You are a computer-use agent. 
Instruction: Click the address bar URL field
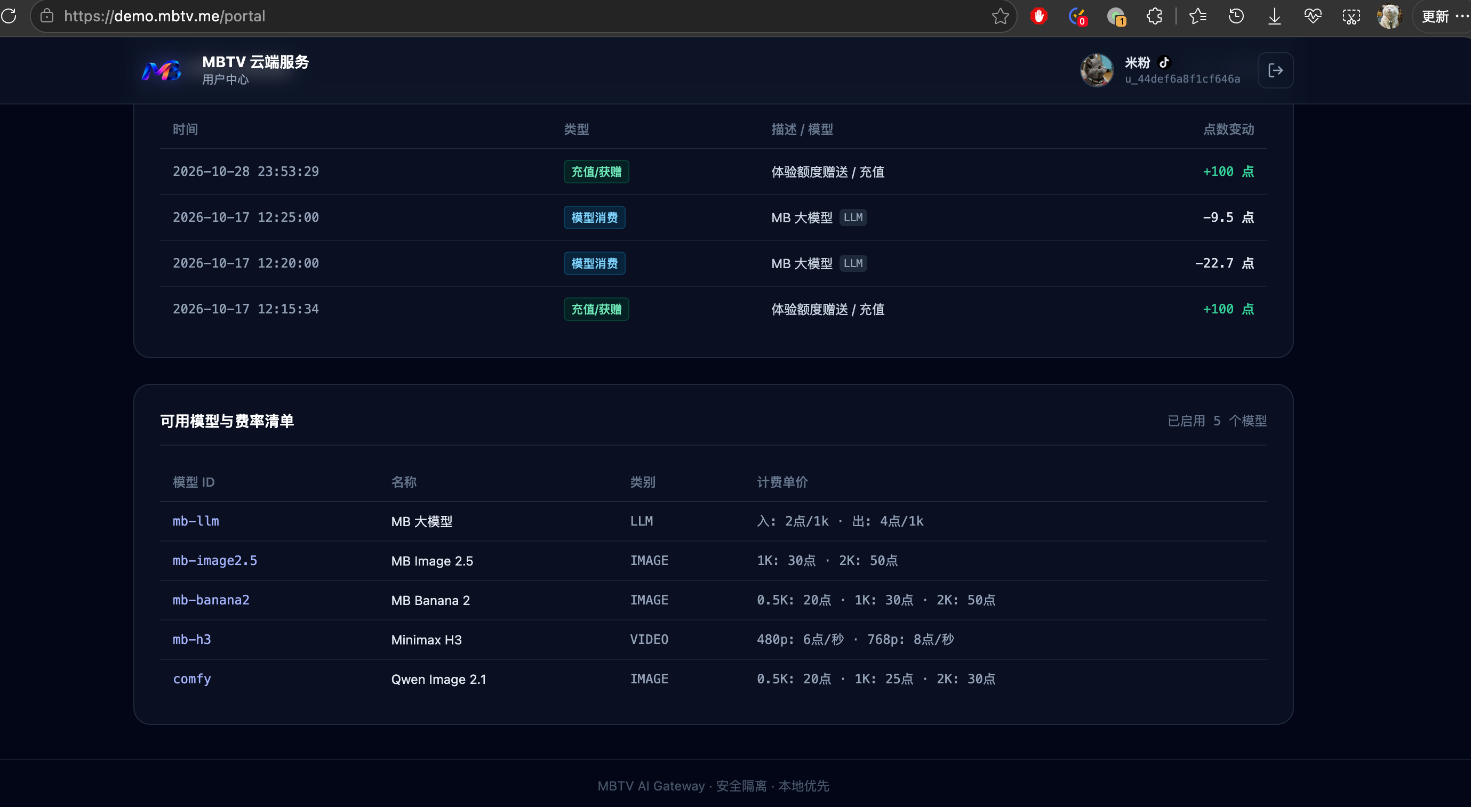(x=523, y=16)
